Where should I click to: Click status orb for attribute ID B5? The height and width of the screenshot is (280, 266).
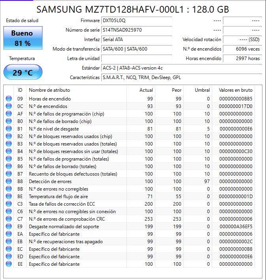(9, 159)
